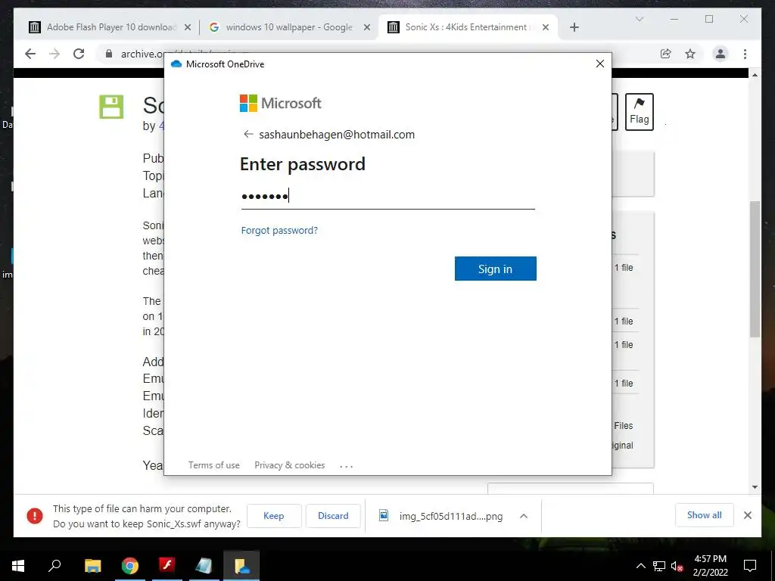The image size is (775, 581).
Task: Expand options chevron for png download
Action: 524,516
